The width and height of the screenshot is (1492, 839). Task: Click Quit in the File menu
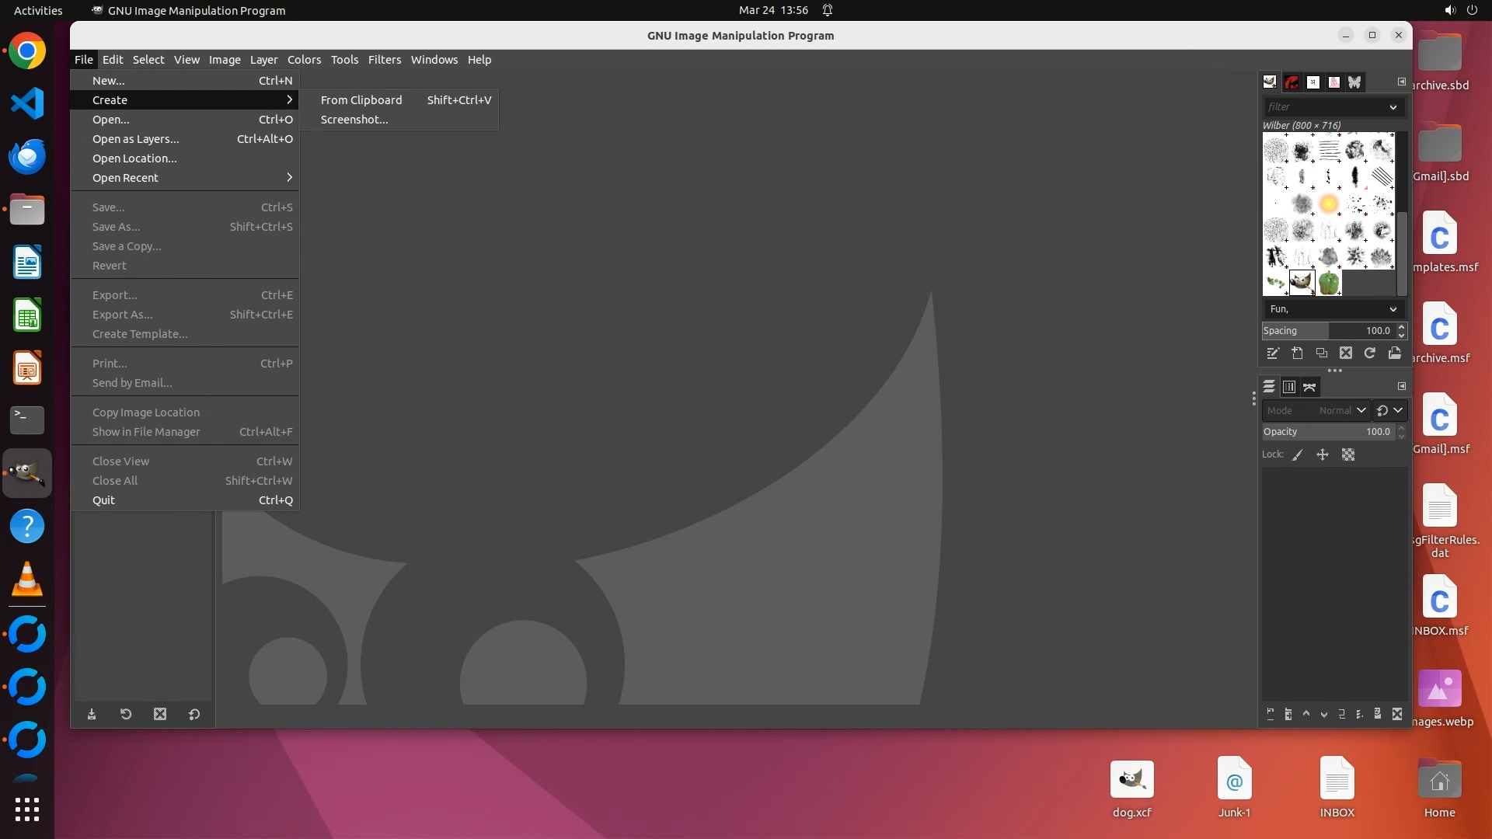pos(103,500)
